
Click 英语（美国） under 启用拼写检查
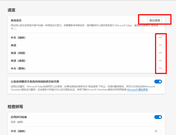(17, 122)
